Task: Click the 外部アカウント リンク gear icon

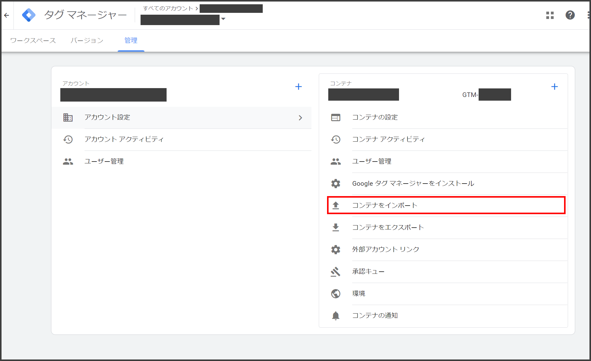Action: (x=336, y=250)
